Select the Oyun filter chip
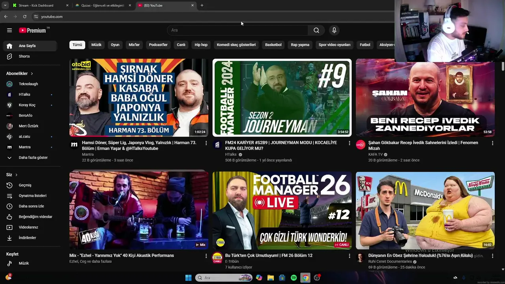This screenshot has width=505, height=284. coord(115,45)
